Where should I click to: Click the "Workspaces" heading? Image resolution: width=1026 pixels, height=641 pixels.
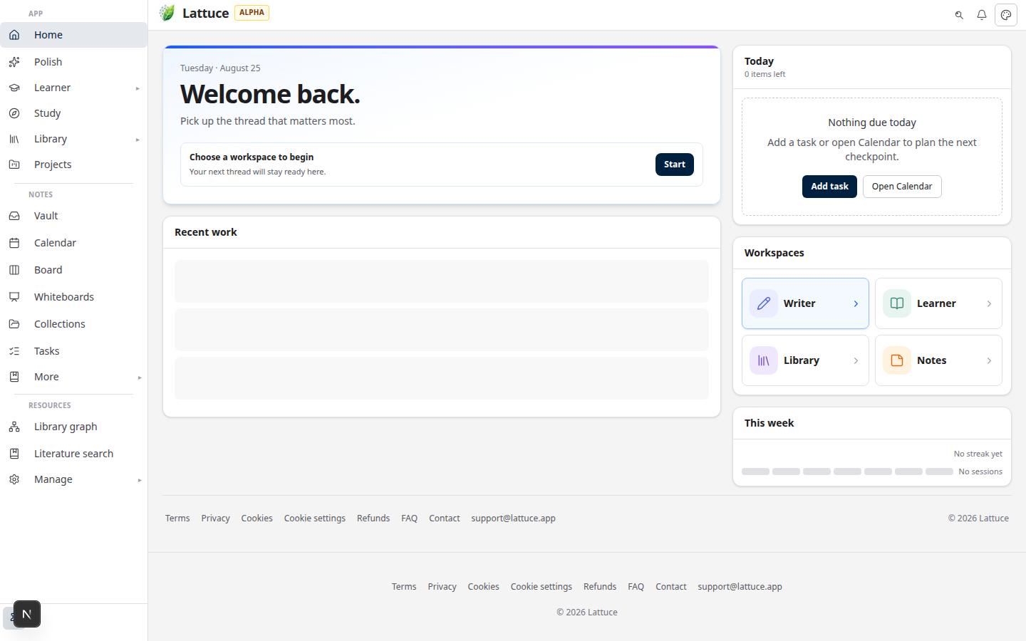point(774,253)
